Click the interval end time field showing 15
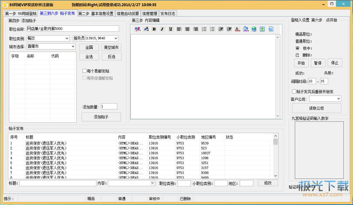The image size is (353, 205). (x=324, y=81)
